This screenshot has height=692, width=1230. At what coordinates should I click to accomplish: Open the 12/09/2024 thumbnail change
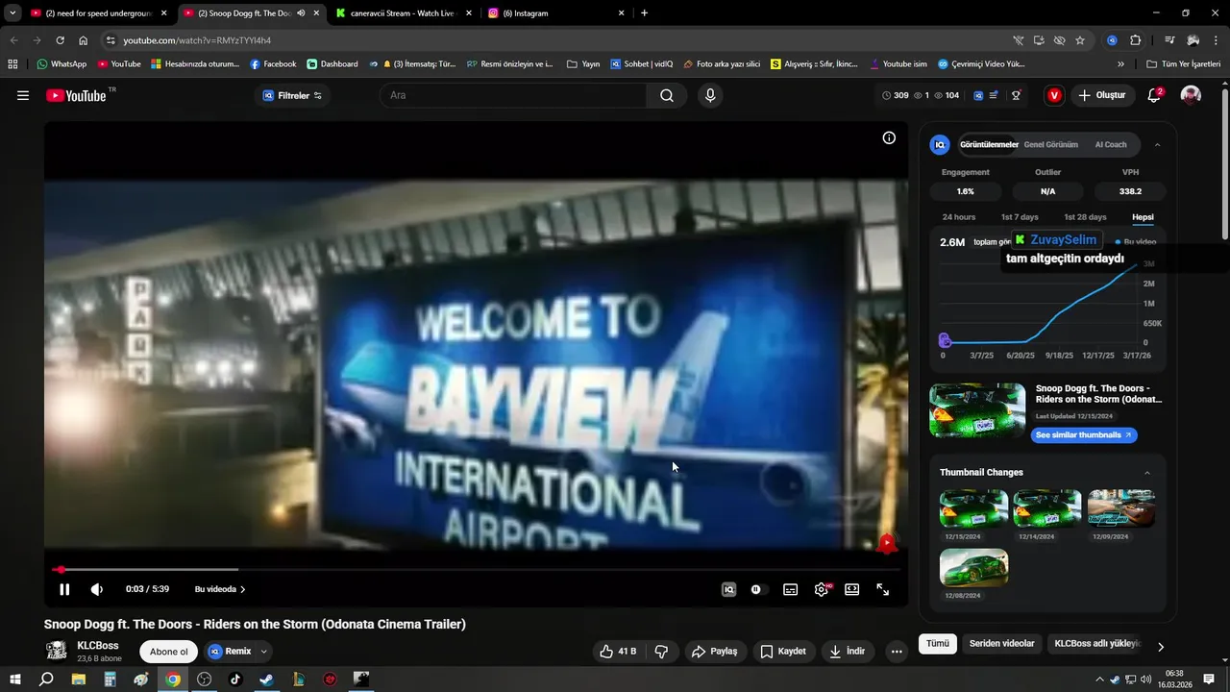point(1121,507)
